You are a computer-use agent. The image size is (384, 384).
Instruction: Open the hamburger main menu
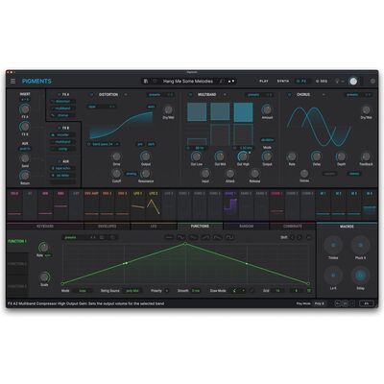[12, 82]
